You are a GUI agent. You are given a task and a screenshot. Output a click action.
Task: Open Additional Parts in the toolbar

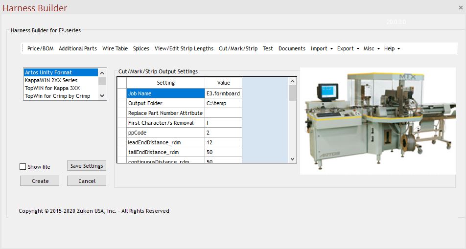(78, 48)
